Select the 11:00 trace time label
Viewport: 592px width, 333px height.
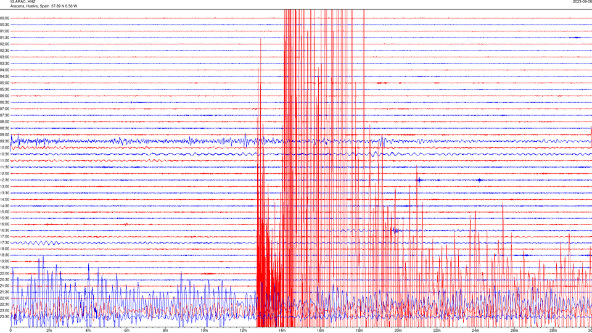(x=4, y=160)
